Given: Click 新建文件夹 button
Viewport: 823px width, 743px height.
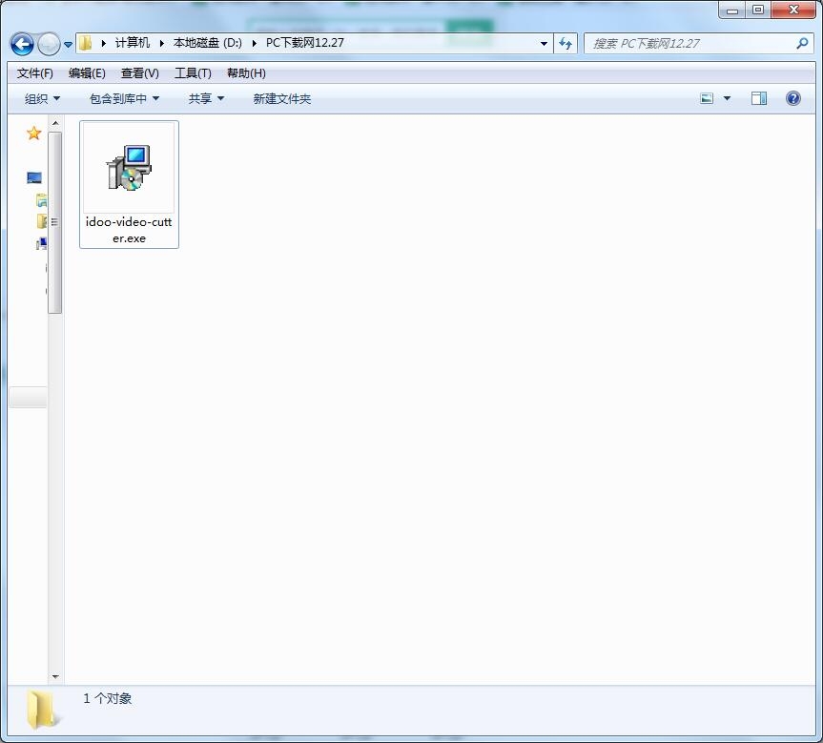Looking at the screenshot, I should [282, 98].
